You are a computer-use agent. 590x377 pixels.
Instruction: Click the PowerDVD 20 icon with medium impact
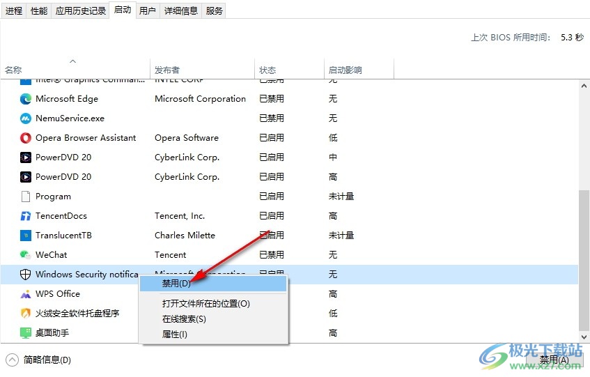26,157
